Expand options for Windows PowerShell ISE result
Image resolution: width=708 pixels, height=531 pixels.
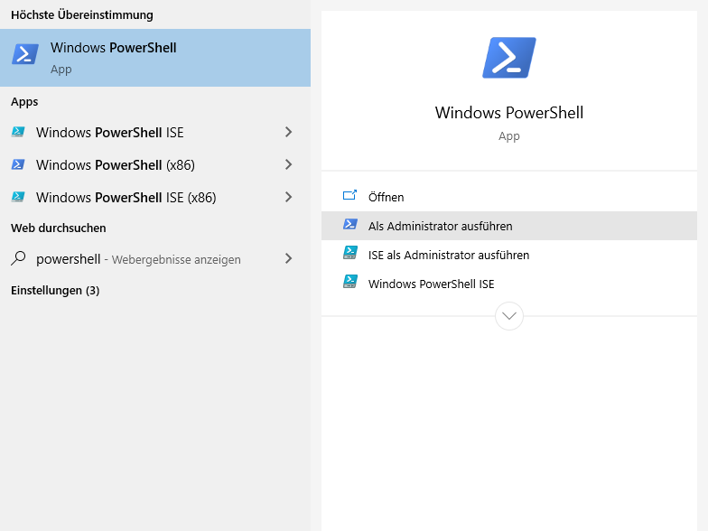289,132
